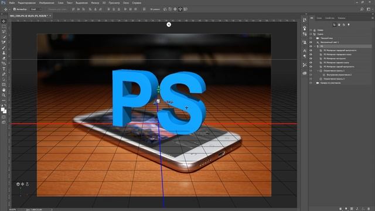Screen dimensions: 375x211
Task: Open the Libraries cloud panel icon
Action: [x=305, y=73]
